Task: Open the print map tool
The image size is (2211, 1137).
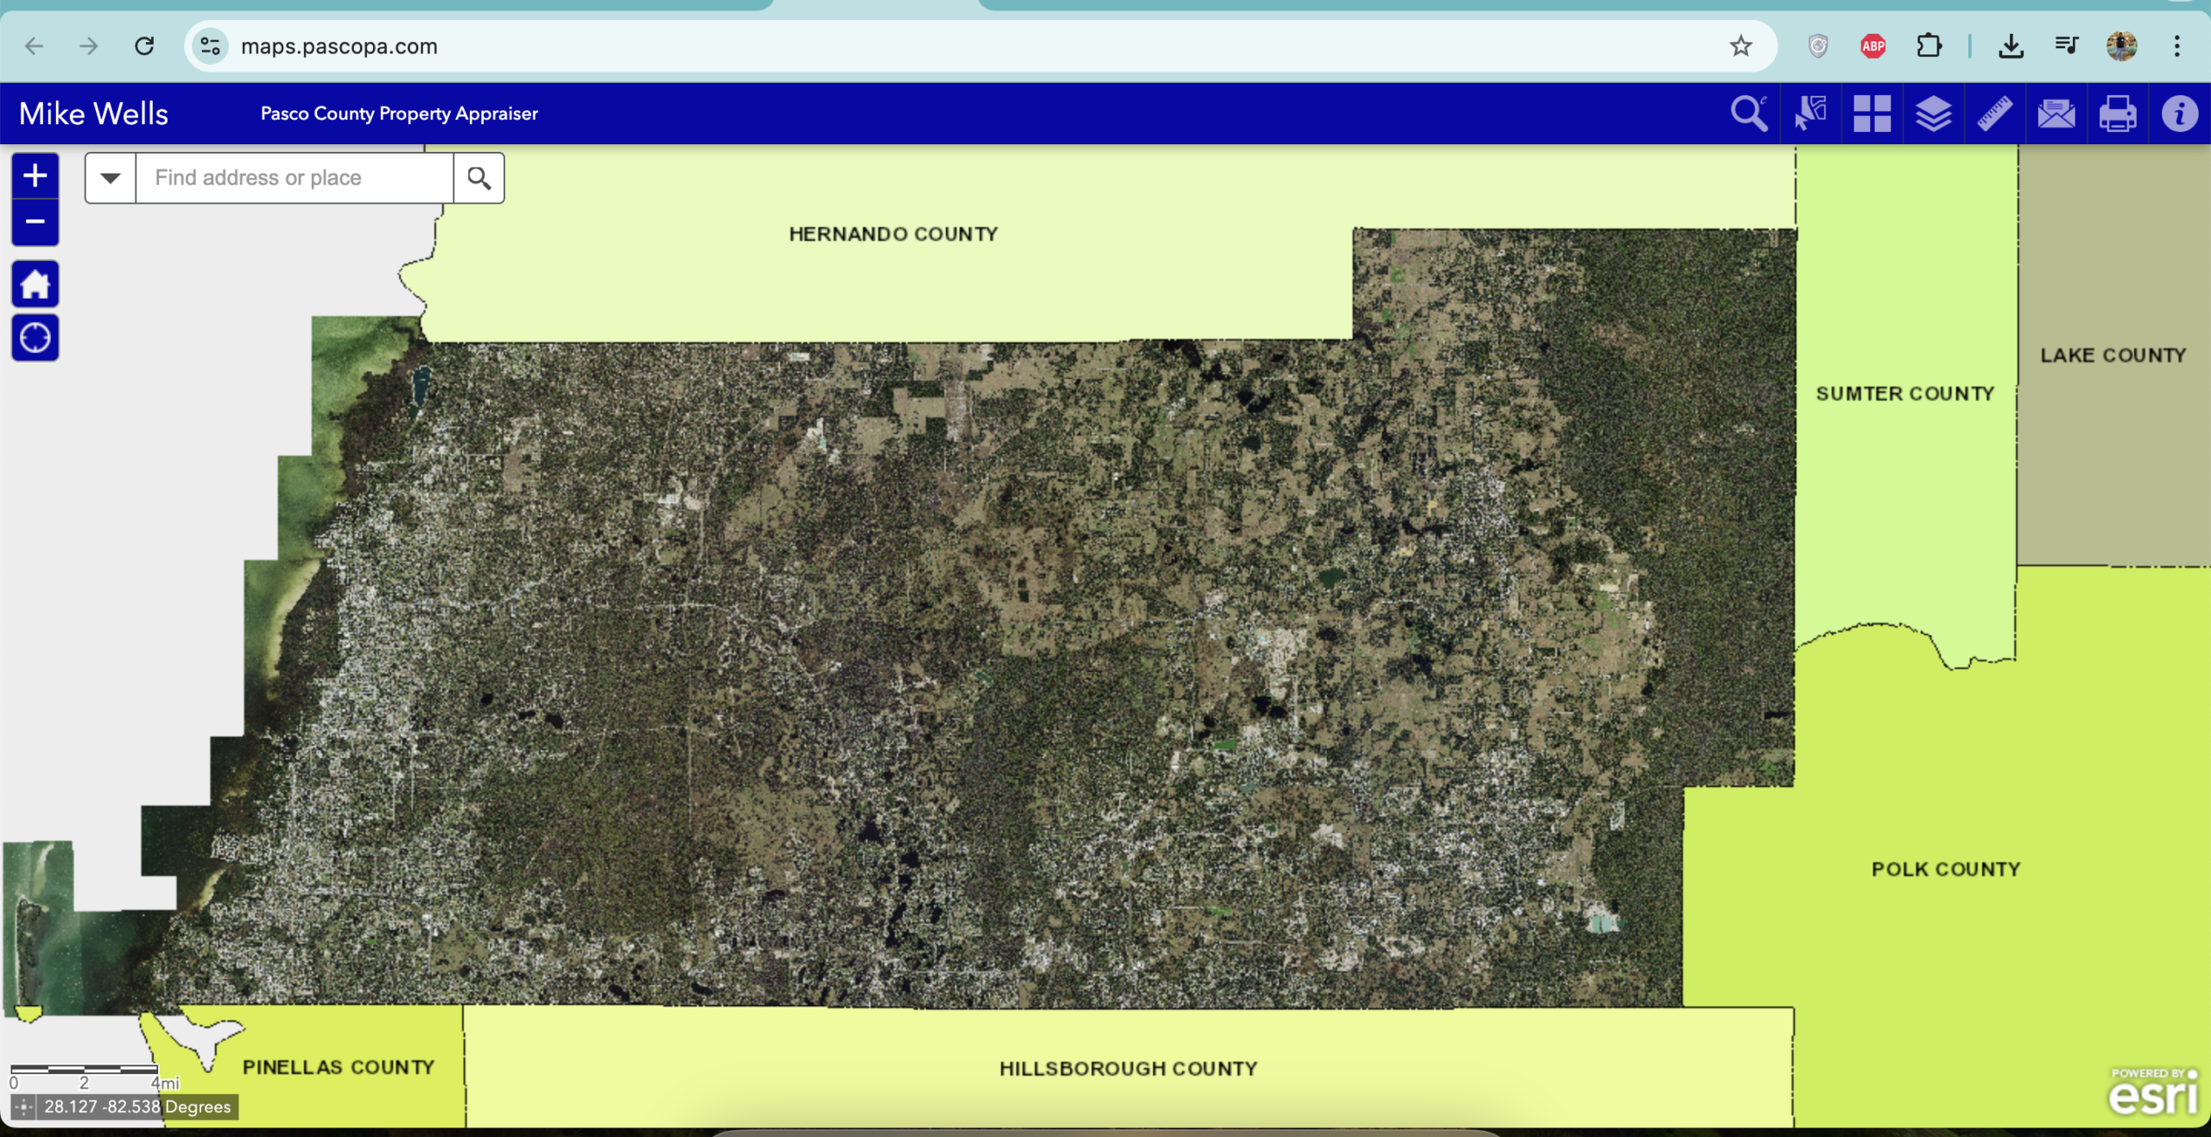Action: (x=2119, y=113)
